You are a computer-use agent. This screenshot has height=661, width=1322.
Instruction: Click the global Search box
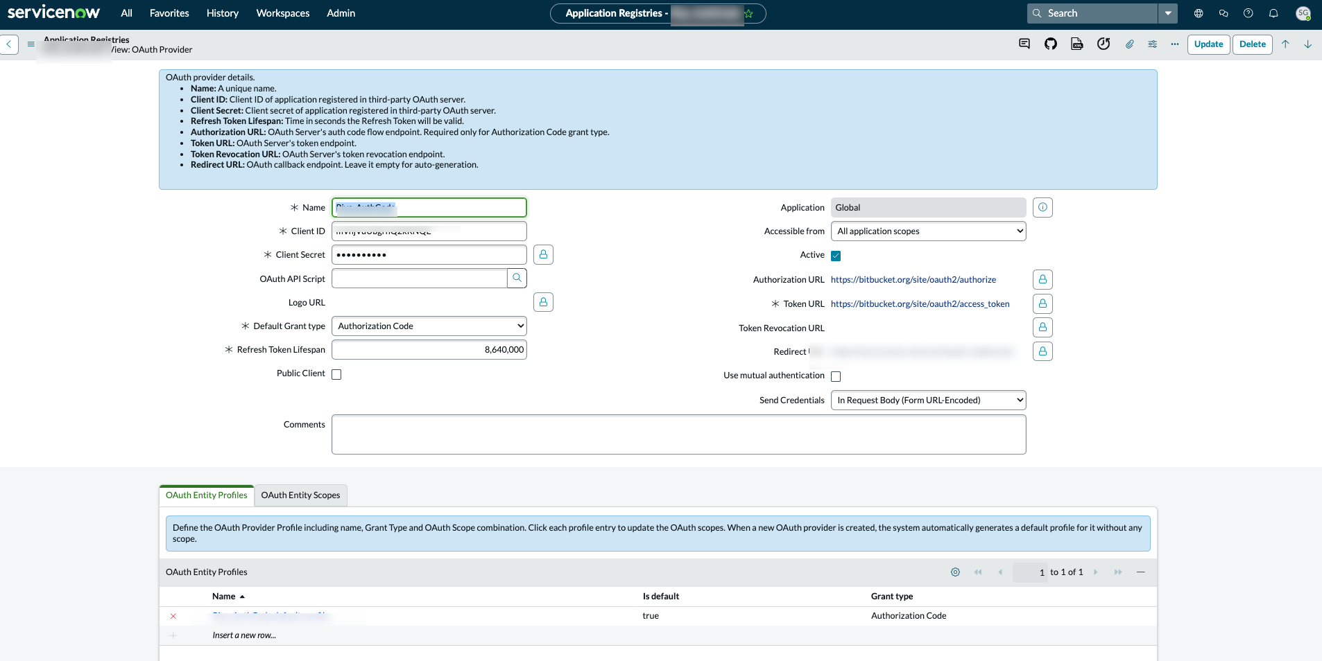click(x=1092, y=13)
